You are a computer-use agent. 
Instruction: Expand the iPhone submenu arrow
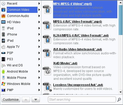pos(39,34)
